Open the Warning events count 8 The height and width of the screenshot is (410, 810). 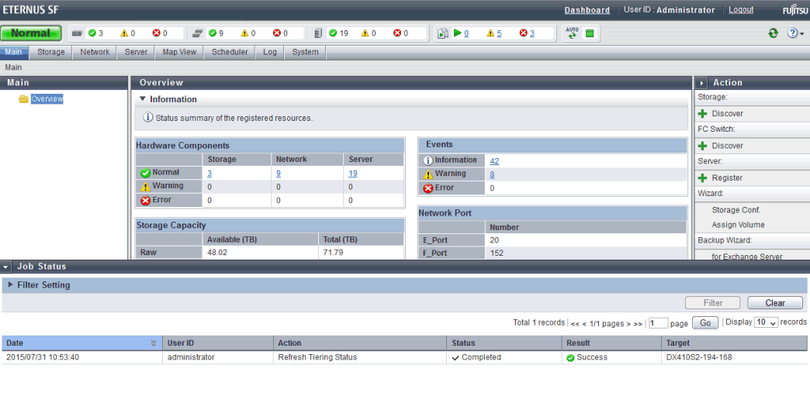click(x=493, y=175)
